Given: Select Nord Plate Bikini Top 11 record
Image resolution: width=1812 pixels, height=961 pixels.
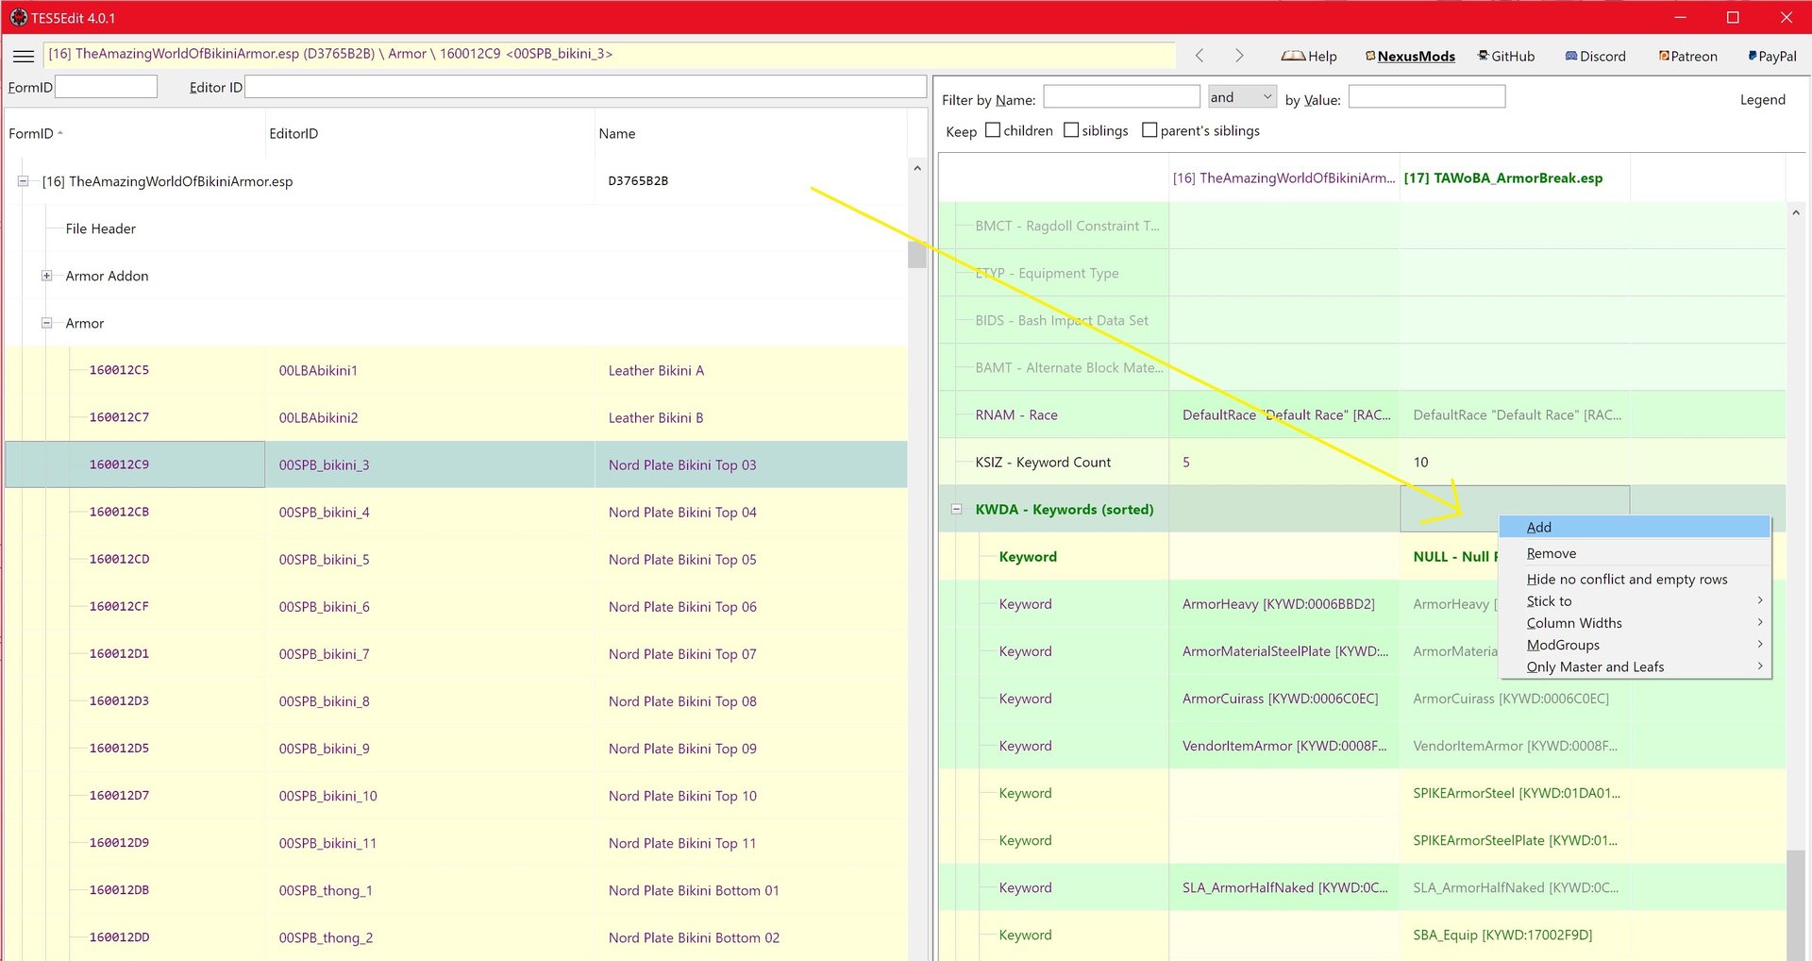Looking at the screenshot, I should [x=682, y=842].
